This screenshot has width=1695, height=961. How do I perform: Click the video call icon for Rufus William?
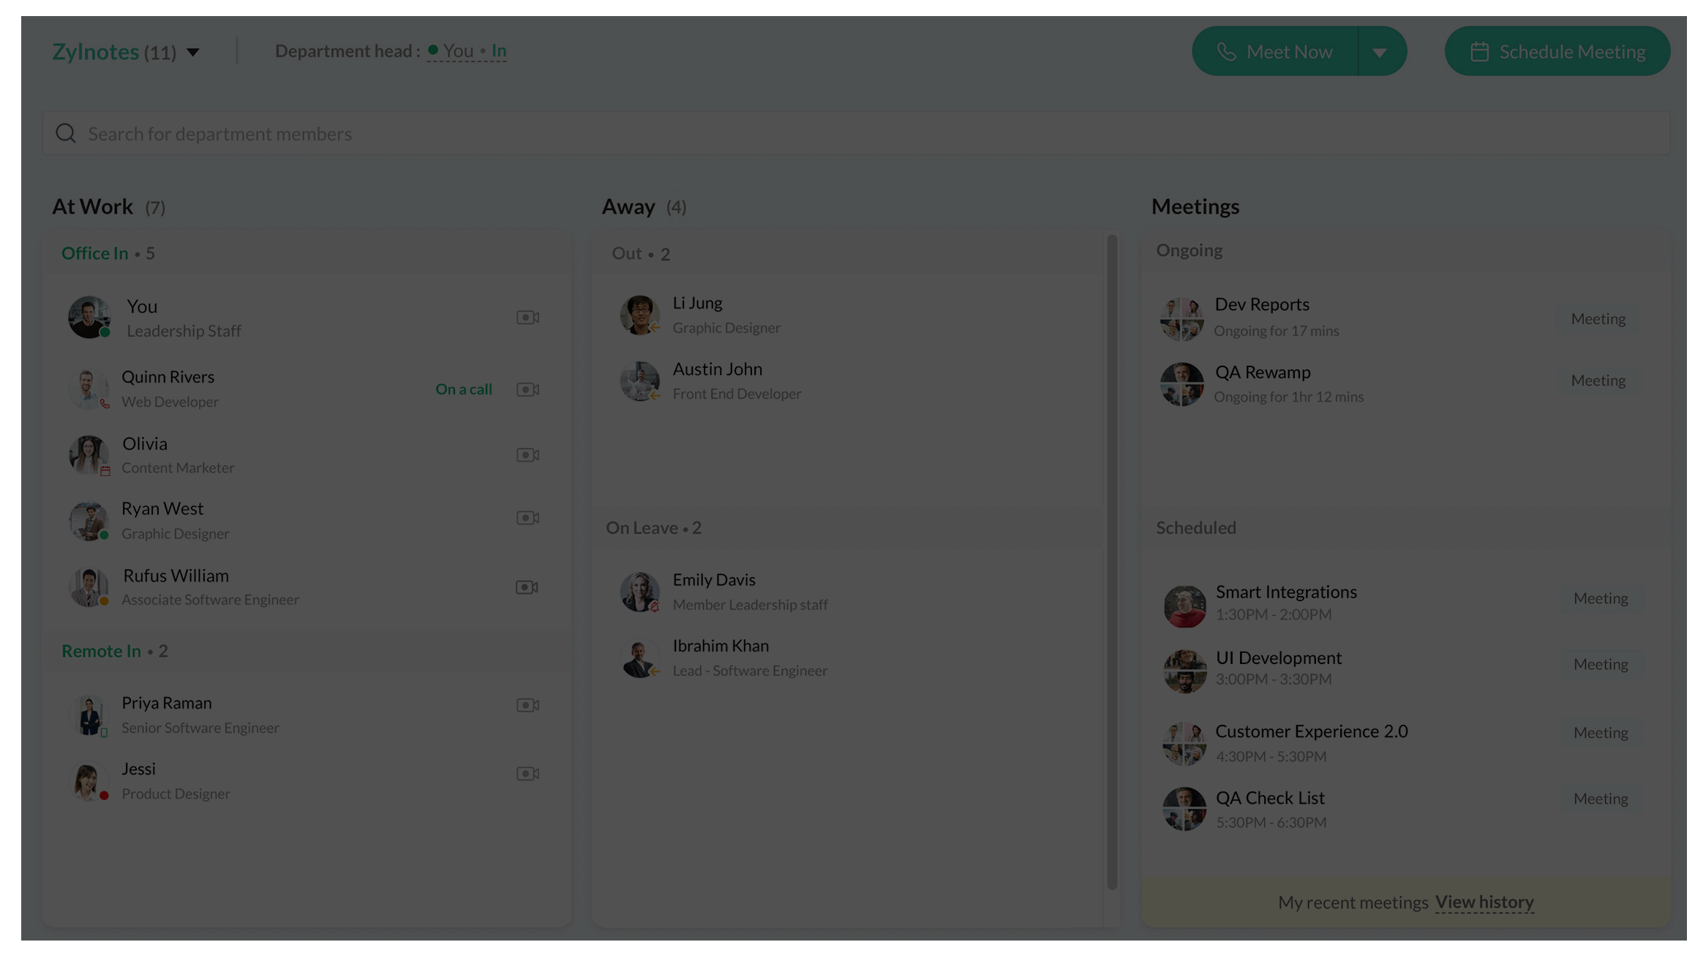526,587
